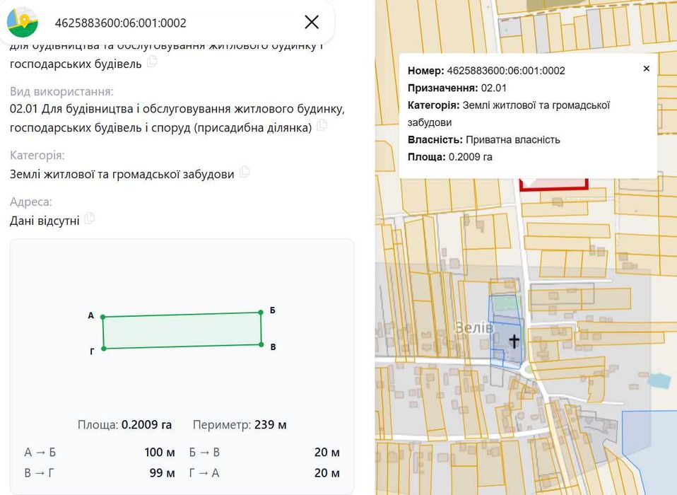
Task: Click the 'В → Г' 99 м side entry
Action: (x=100, y=473)
